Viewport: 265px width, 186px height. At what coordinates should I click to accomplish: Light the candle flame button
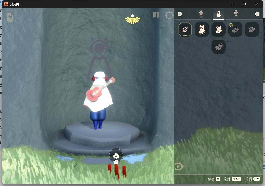point(116,156)
